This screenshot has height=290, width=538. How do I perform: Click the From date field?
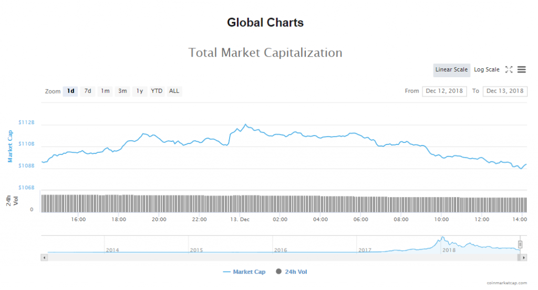tap(444, 91)
